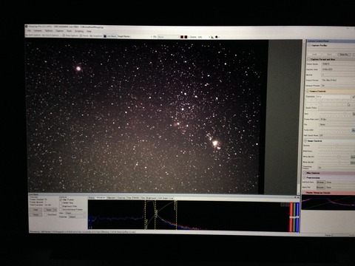Click the Save As profile button
The width and height of the screenshot is (355, 266).
click(344, 55)
